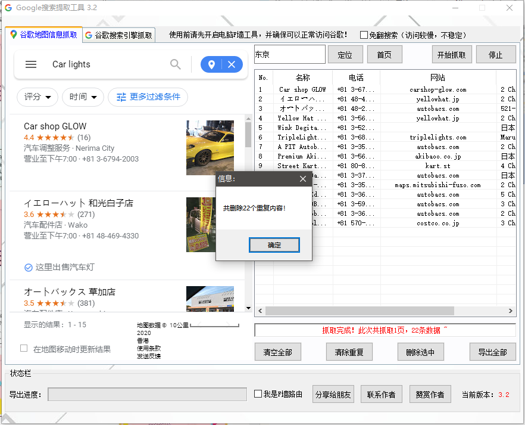Click the 网站 column header
This screenshot has height=425, width=525.
point(438,77)
